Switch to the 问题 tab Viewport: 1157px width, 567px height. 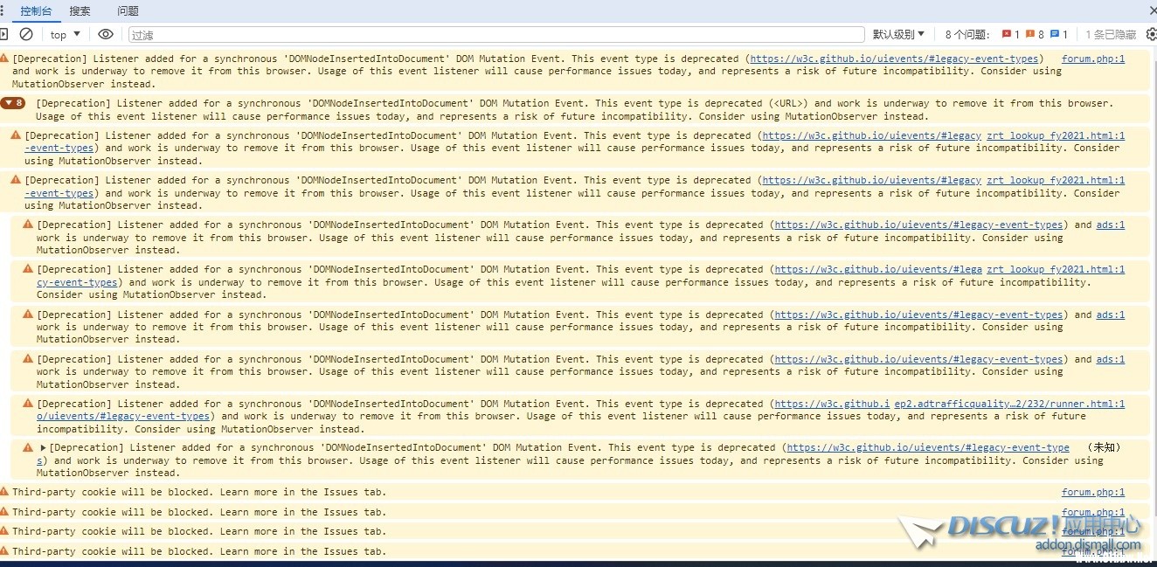coord(128,11)
